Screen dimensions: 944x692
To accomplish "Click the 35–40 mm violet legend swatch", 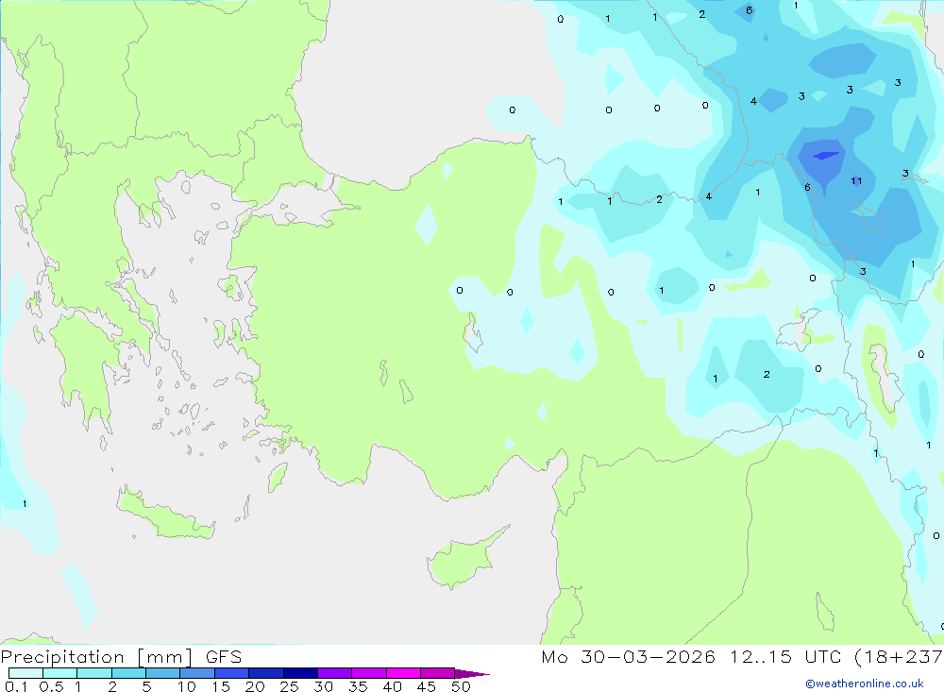I will (x=368, y=673).
